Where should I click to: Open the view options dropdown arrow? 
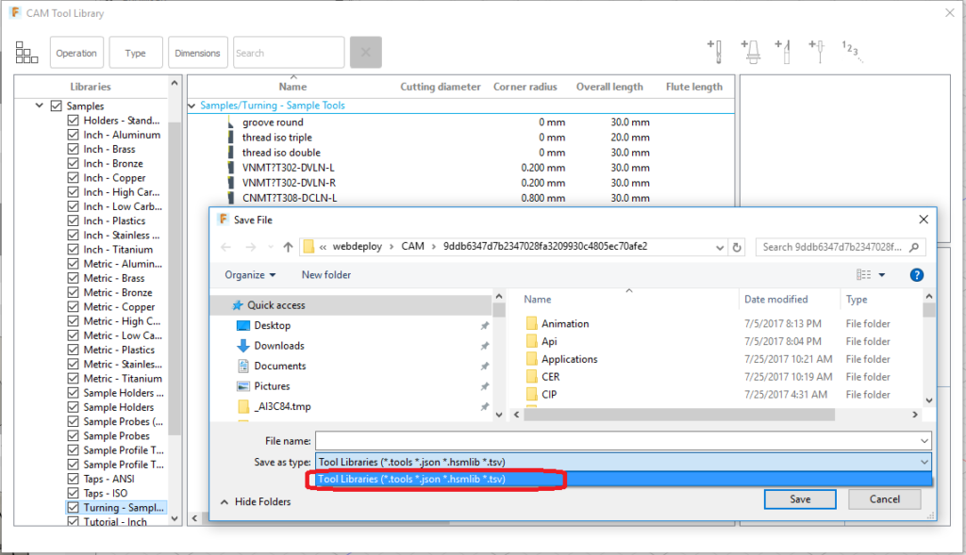pyautogui.click(x=882, y=275)
